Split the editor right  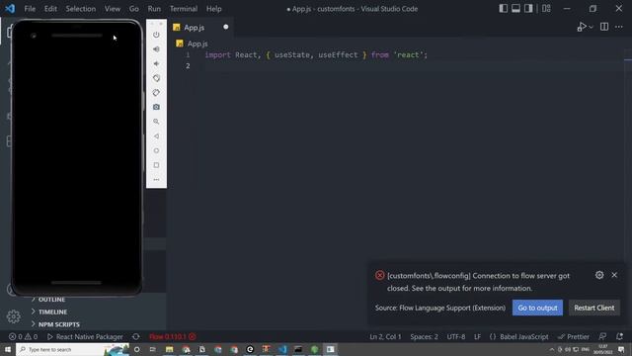pyautogui.click(x=604, y=27)
